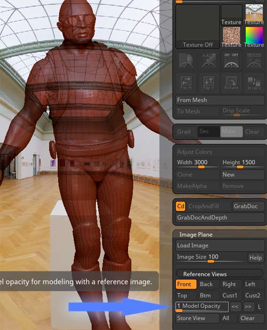Click the Load Image button

(x=220, y=245)
